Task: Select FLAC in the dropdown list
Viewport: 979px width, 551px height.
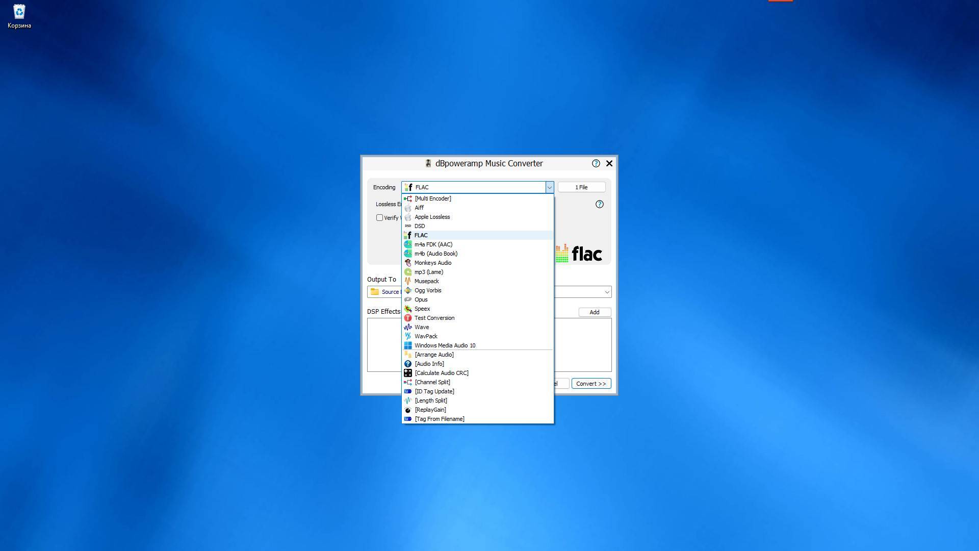Action: [x=478, y=235]
